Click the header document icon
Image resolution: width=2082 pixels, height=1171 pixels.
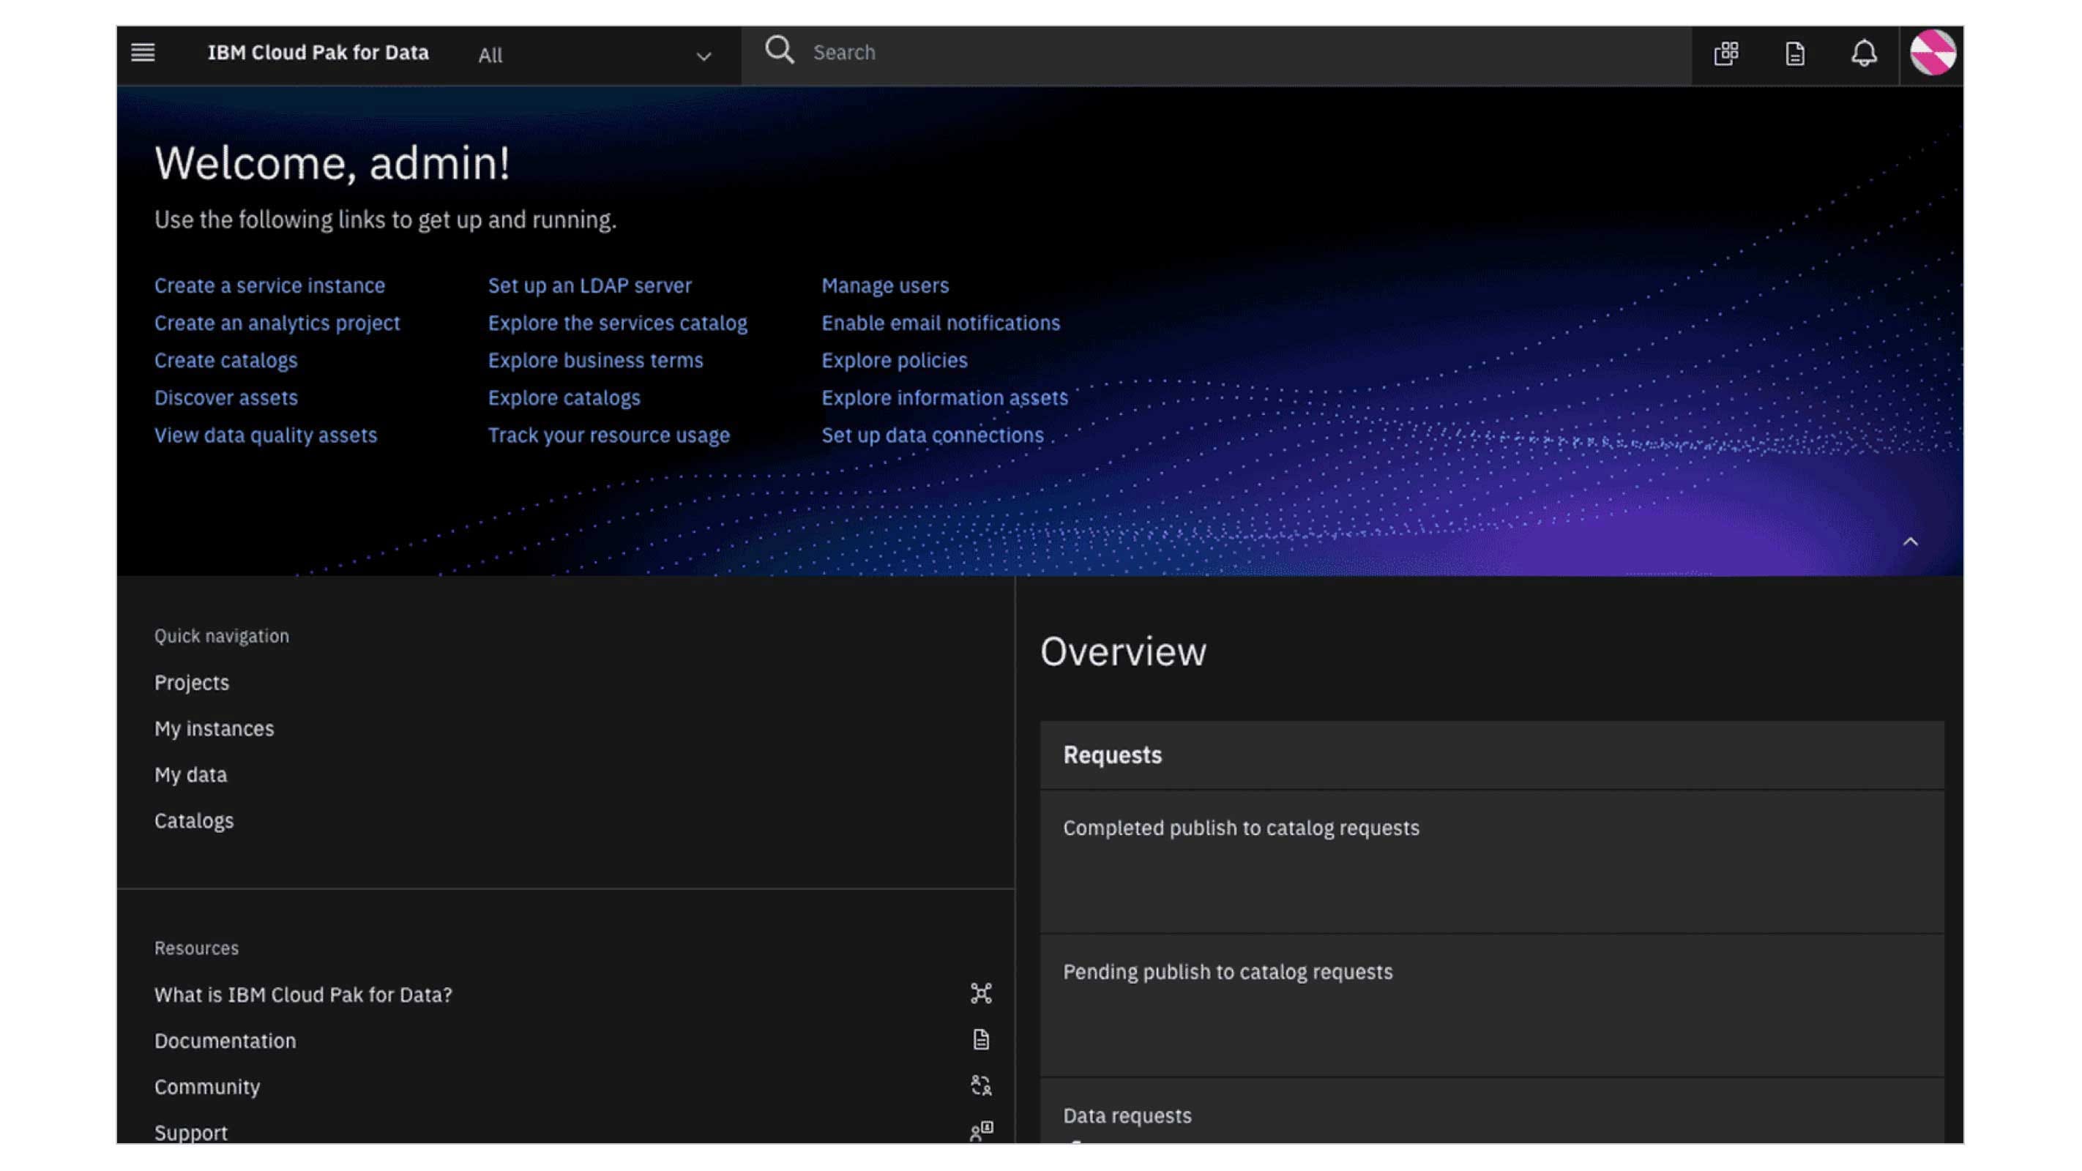pyautogui.click(x=1794, y=53)
